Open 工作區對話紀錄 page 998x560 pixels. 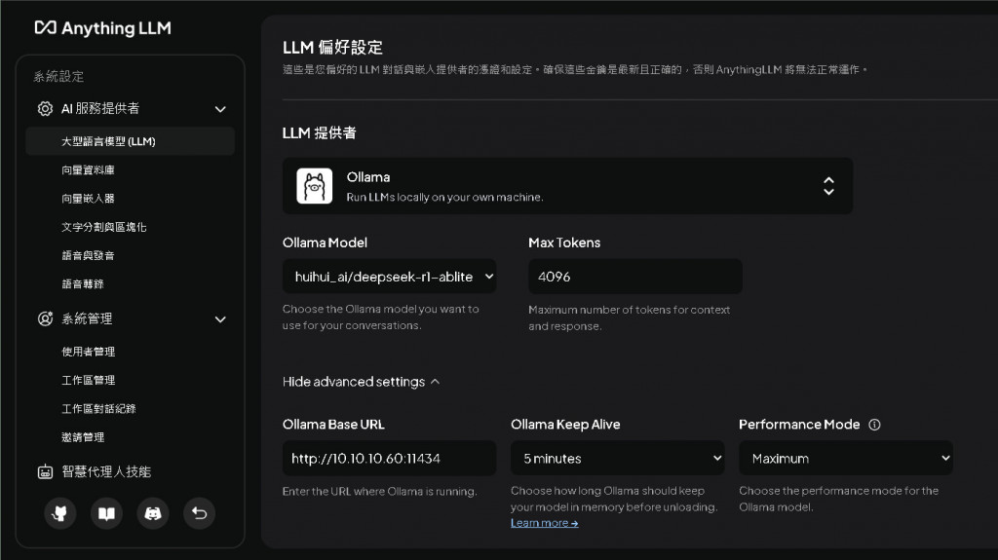coord(98,408)
